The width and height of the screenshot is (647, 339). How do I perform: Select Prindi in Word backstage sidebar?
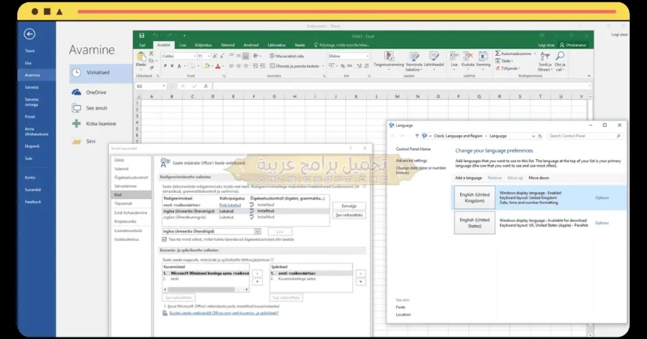(x=30, y=116)
